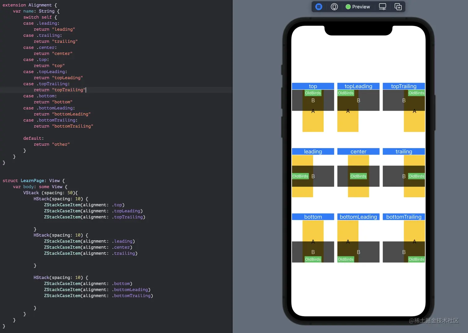Click the 'case .center:' code line
Image resolution: width=468 pixels, height=333 pixels.
(x=40, y=47)
